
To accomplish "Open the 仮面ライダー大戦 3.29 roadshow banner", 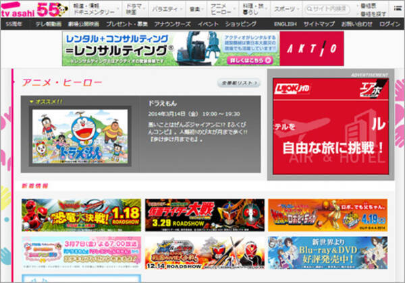I will 205,215.
